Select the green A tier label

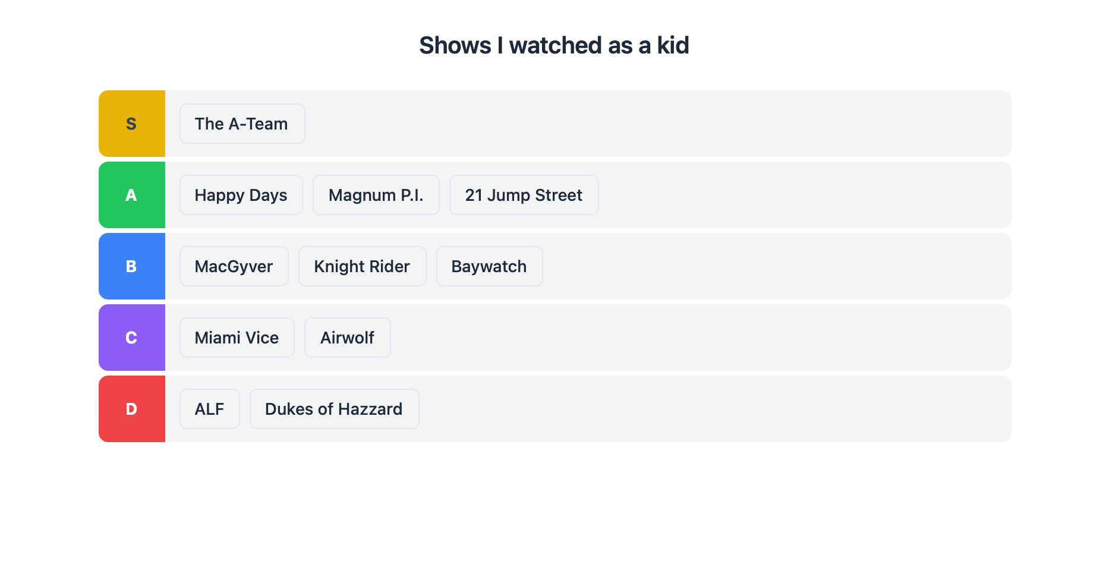[131, 195]
